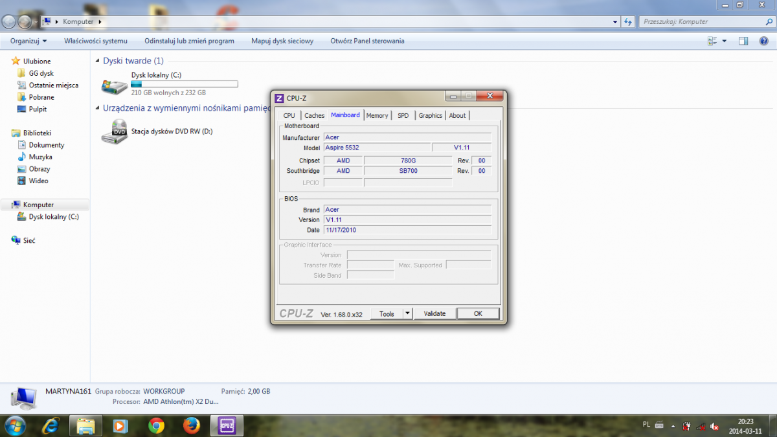Show hidden tray icons arrow
777x437 pixels.
point(674,425)
